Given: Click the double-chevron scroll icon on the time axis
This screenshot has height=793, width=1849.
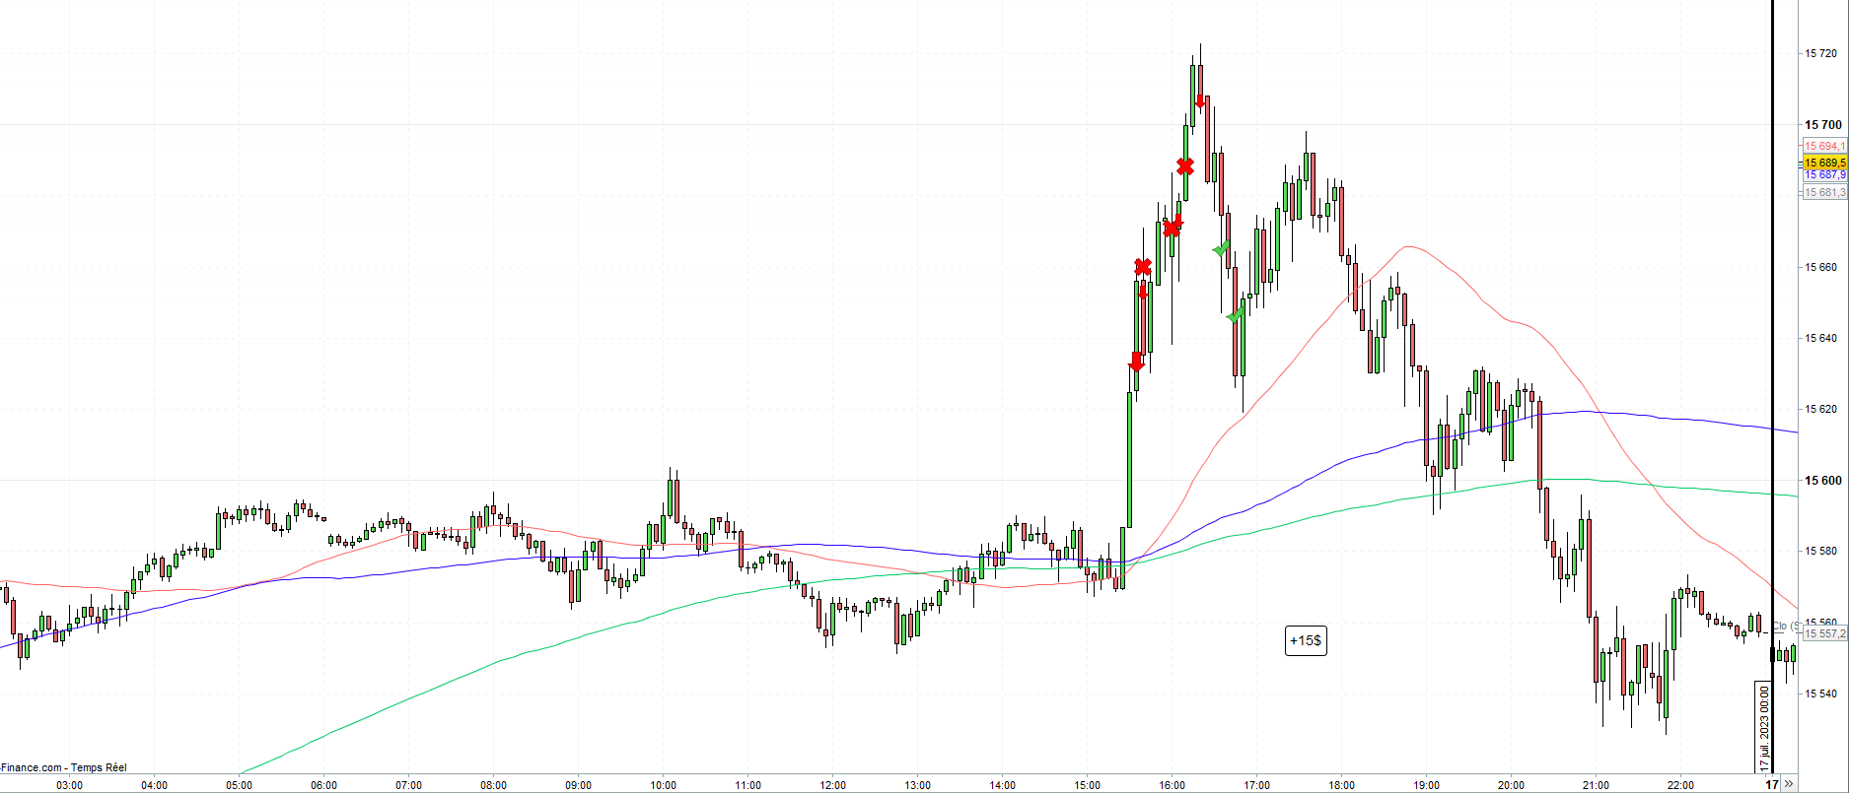Looking at the screenshot, I should [x=1788, y=784].
